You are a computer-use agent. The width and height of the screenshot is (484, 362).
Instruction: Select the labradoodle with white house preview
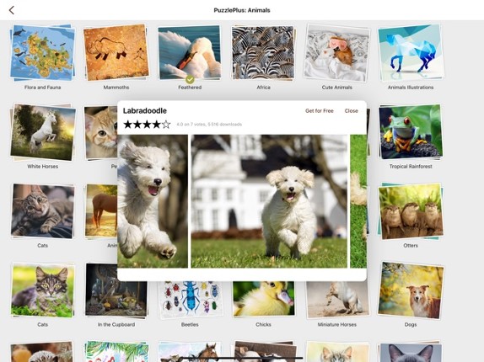269,201
